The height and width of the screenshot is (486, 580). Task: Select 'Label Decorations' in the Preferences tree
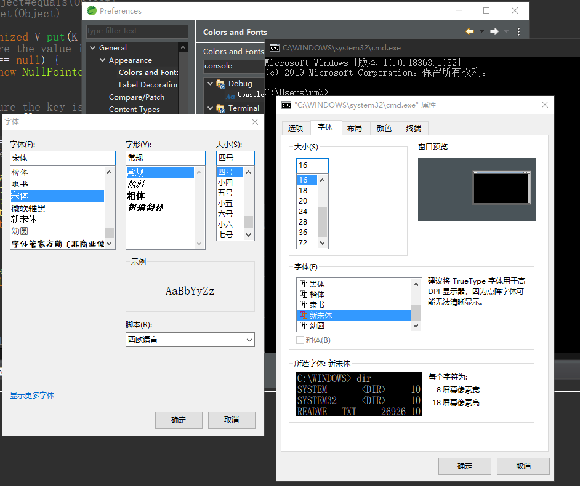coord(148,85)
